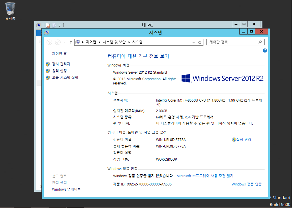
Task: Click Windows Server 2012 R2 Standard text
Action: [140, 72]
